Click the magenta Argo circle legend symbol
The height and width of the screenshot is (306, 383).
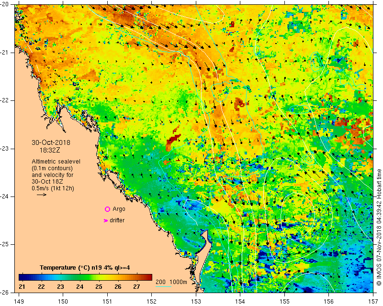pos(107,209)
